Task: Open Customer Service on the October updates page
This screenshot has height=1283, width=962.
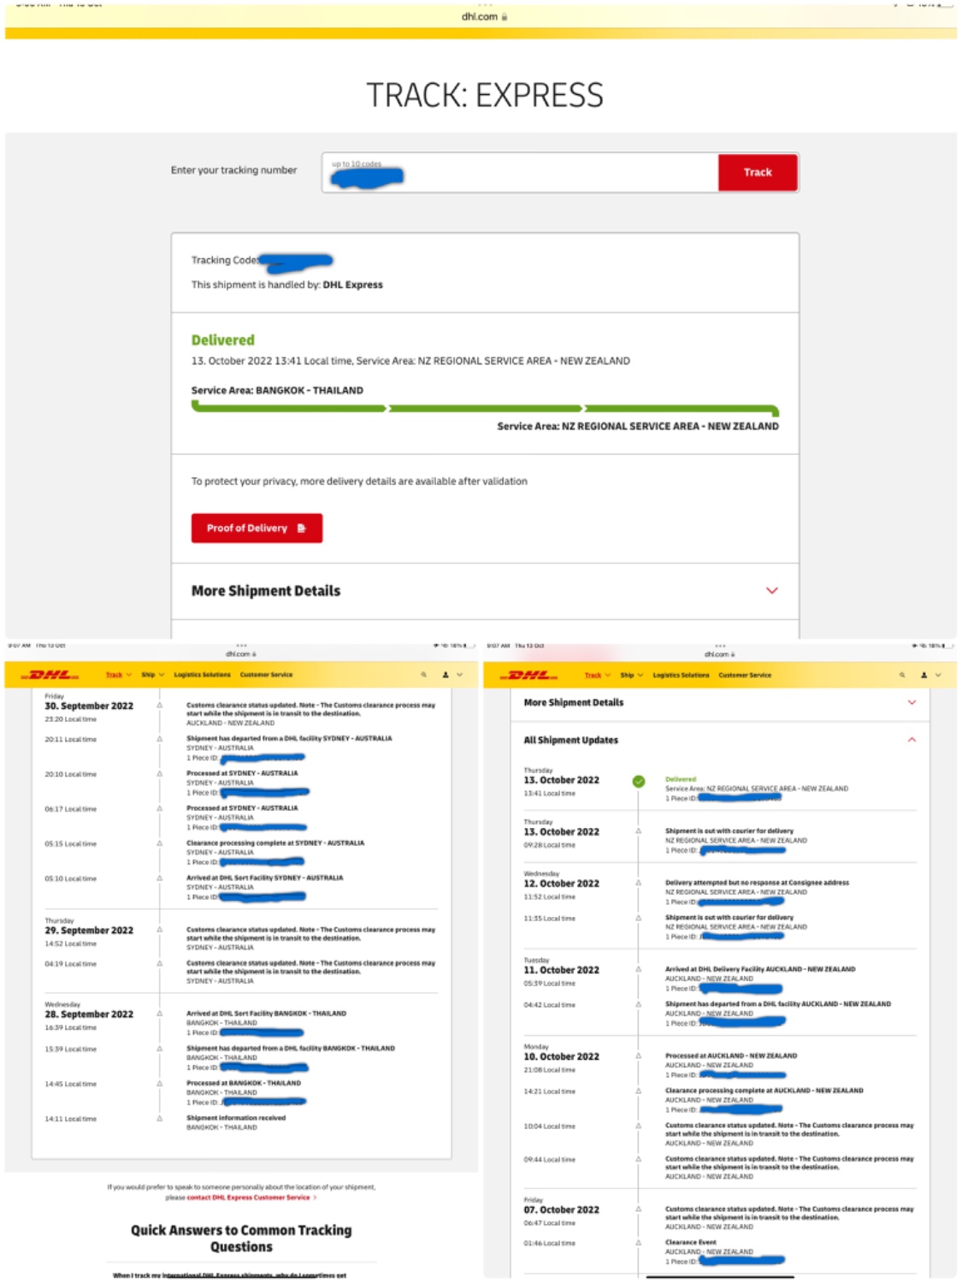Action: [745, 675]
